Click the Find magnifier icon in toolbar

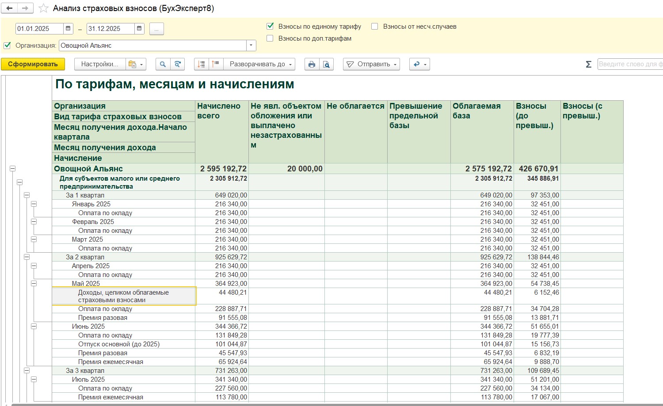163,64
